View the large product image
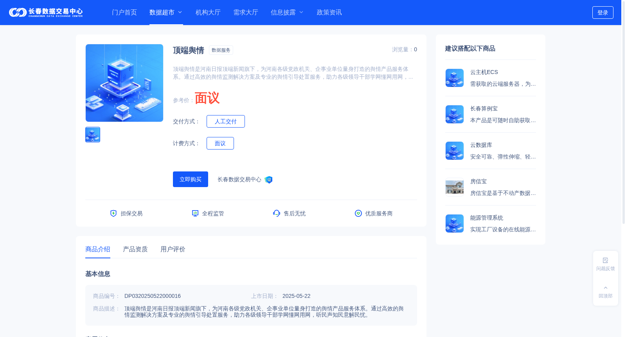626x337 pixels. click(x=124, y=83)
